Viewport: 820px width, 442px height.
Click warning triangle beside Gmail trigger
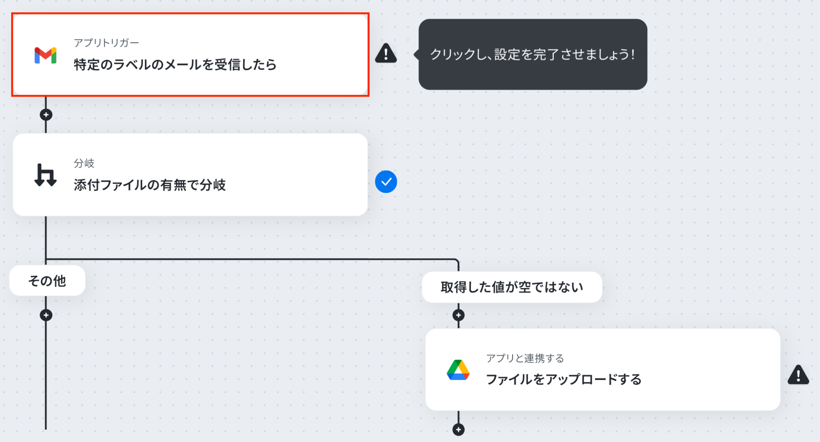pos(386,53)
